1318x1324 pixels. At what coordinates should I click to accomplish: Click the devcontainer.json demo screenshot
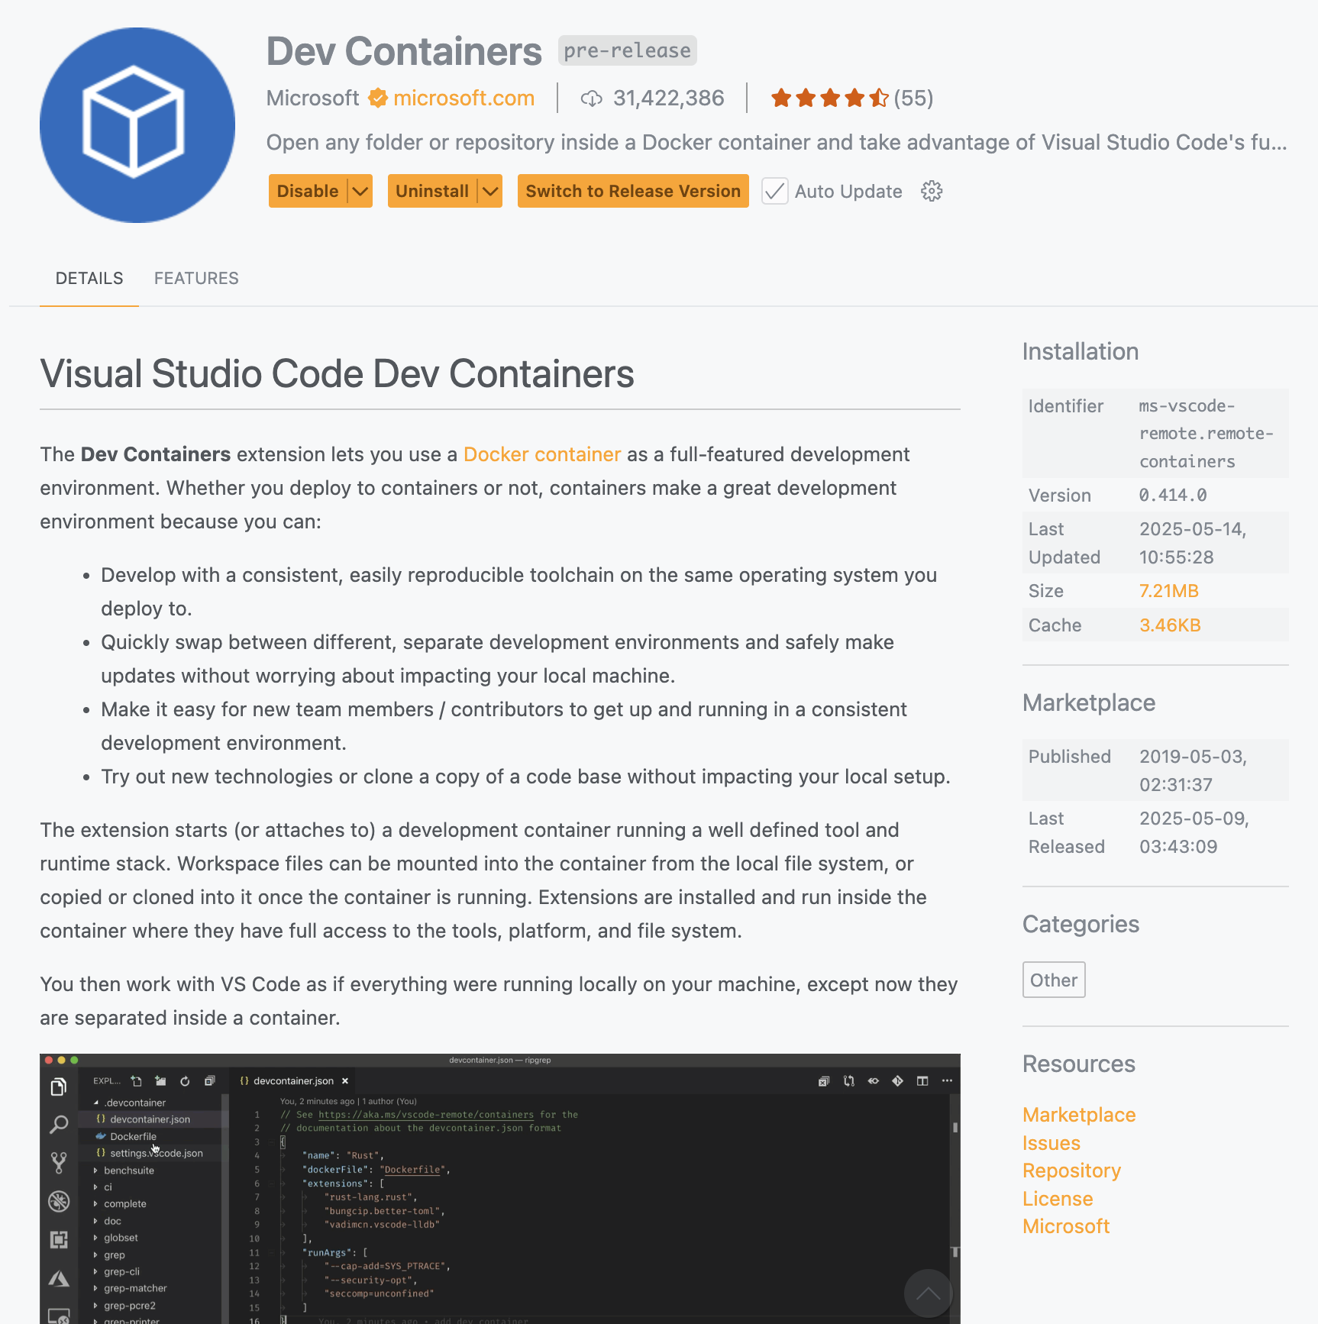tap(500, 1189)
